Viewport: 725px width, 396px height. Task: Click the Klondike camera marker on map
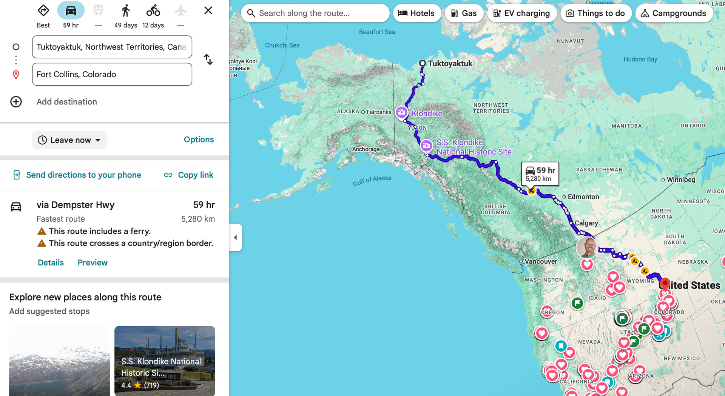(x=401, y=112)
